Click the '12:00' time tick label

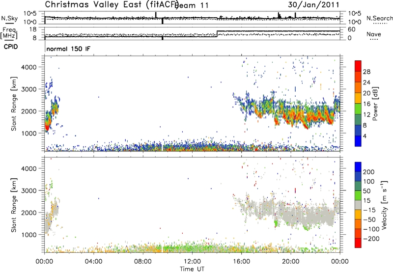coord(192,262)
